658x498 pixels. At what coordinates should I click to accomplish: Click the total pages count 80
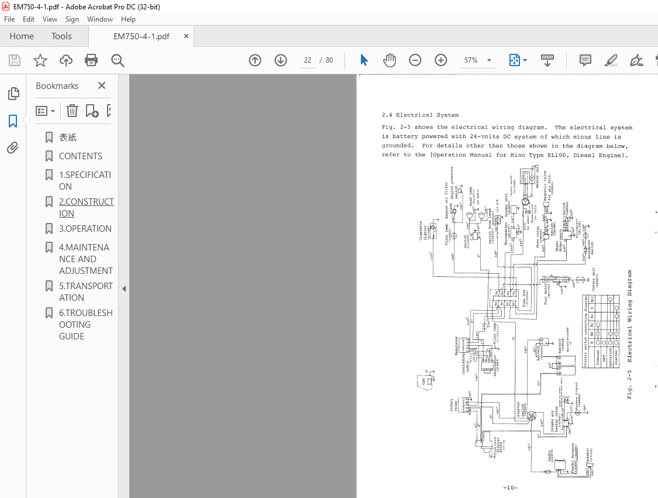[329, 60]
